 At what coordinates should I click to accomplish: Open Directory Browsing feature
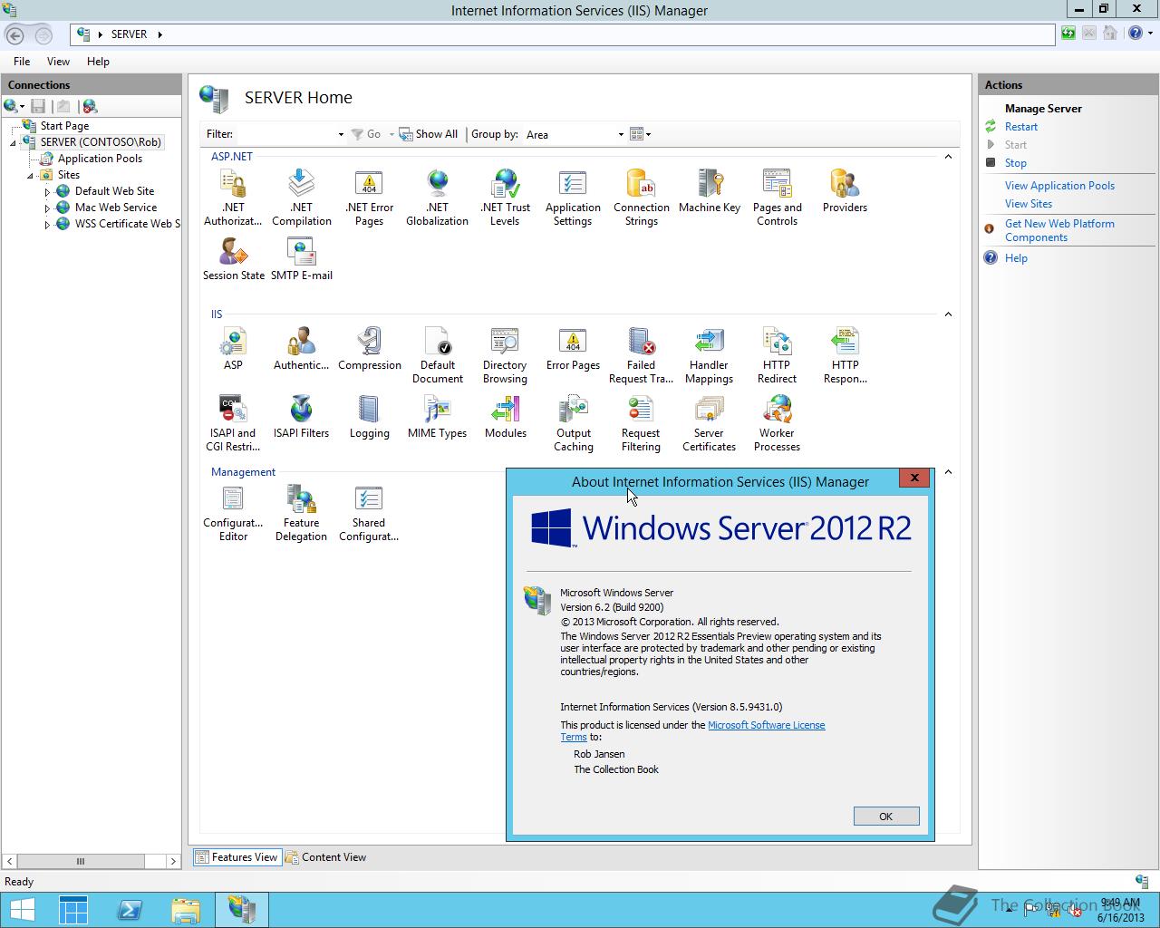pos(505,355)
